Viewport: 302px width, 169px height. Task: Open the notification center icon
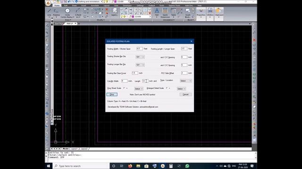pyautogui.click(x=252, y=166)
